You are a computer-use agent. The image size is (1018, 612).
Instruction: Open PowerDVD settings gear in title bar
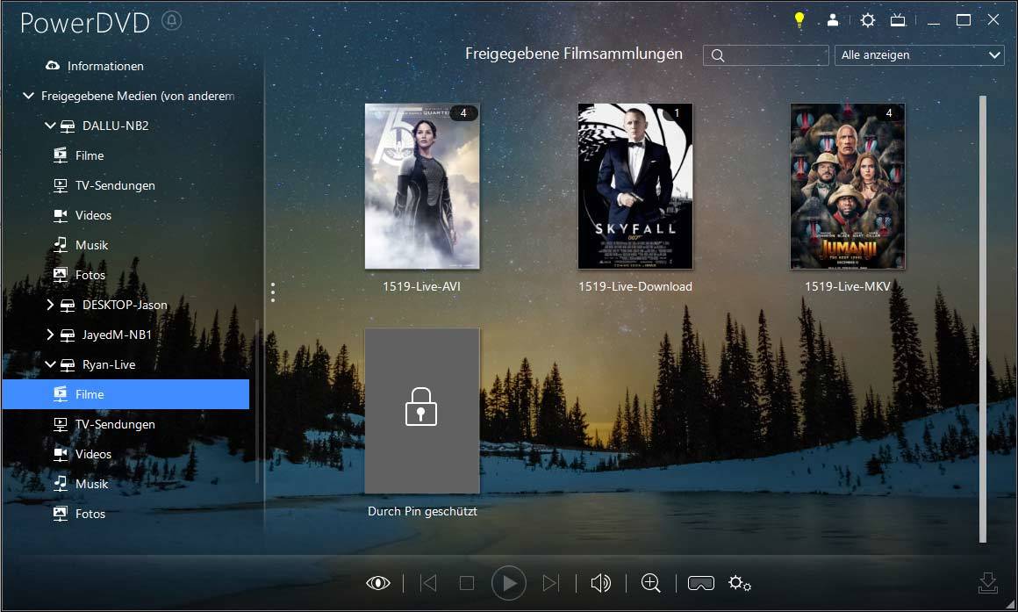[x=867, y=20]
